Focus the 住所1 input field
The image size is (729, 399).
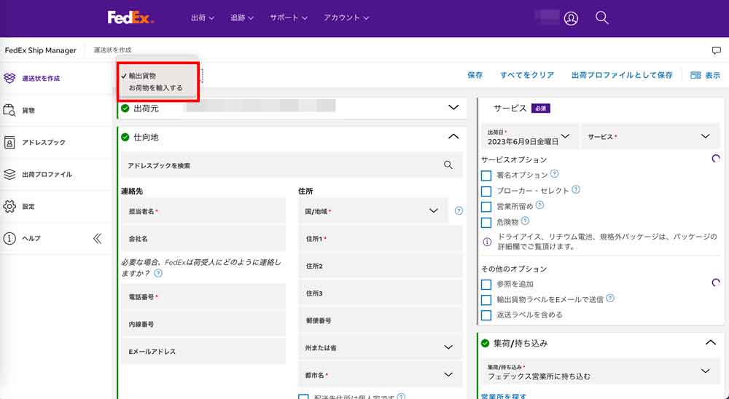pyautogui.click(x=381, y=238)
